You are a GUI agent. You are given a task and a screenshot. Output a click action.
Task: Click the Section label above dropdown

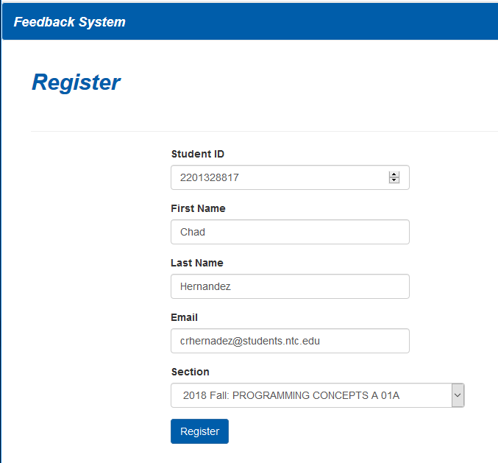coord(190,372)
